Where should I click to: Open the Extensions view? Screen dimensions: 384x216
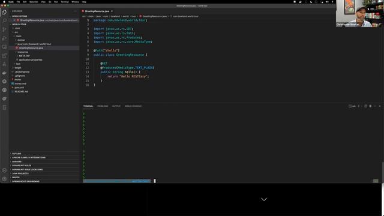click(4, 56)
